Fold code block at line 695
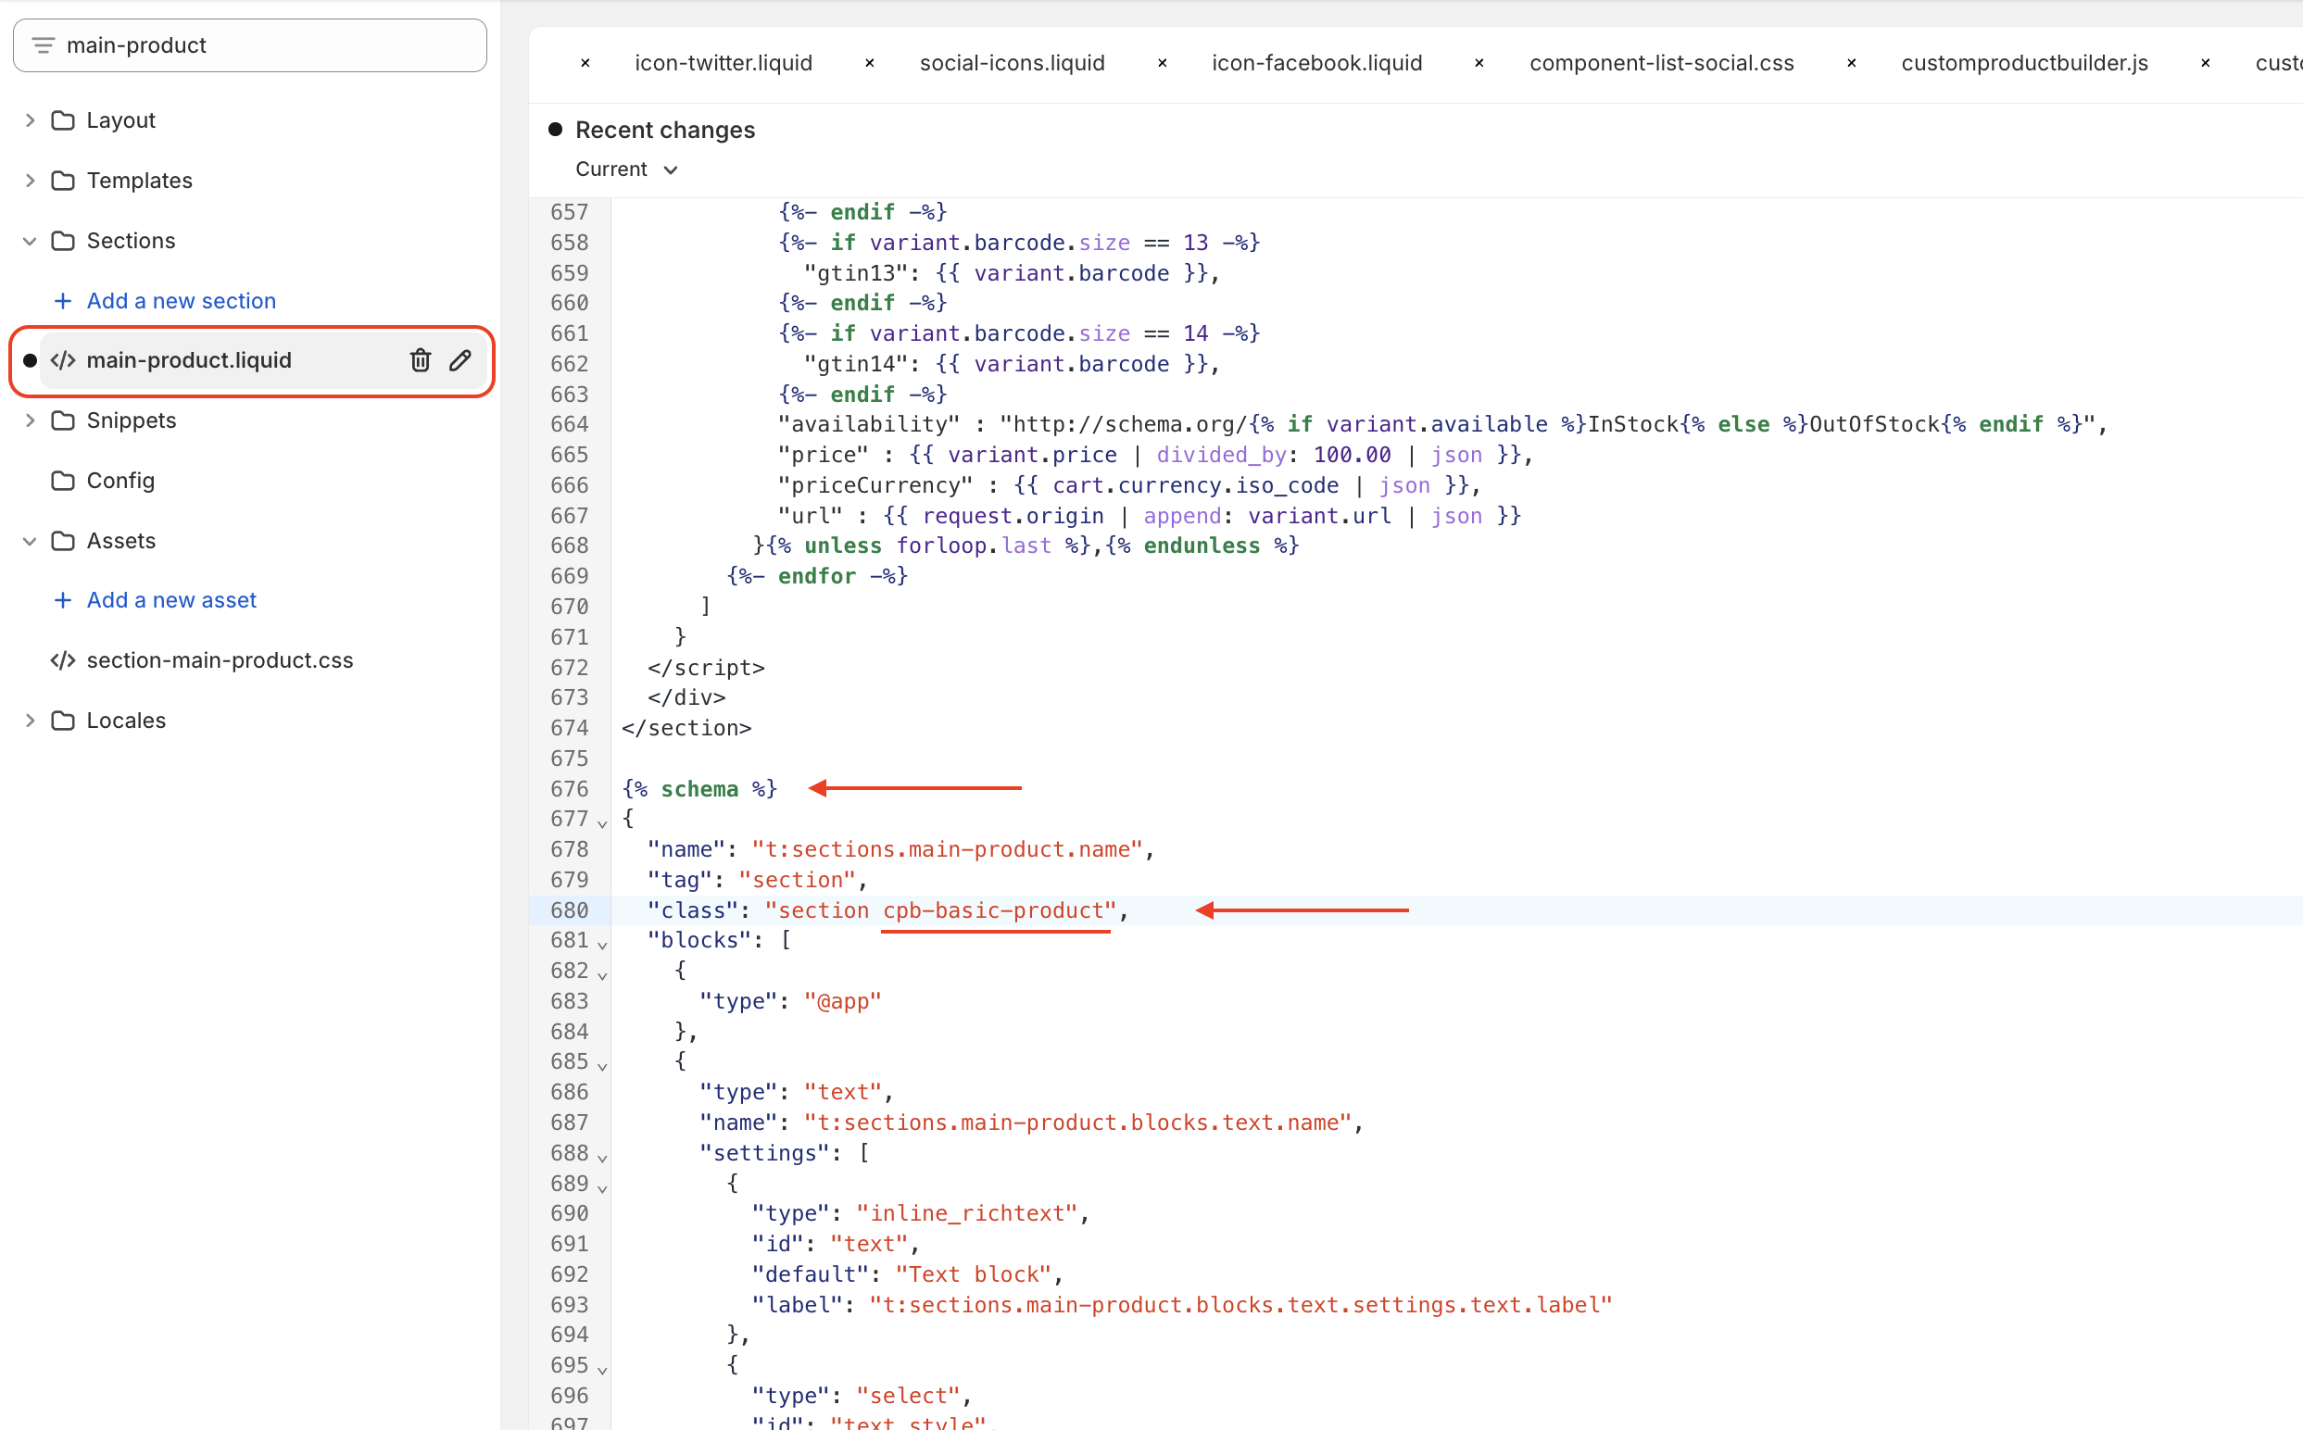The height and width of the screenshot is (1430, 2303). 602,1369
